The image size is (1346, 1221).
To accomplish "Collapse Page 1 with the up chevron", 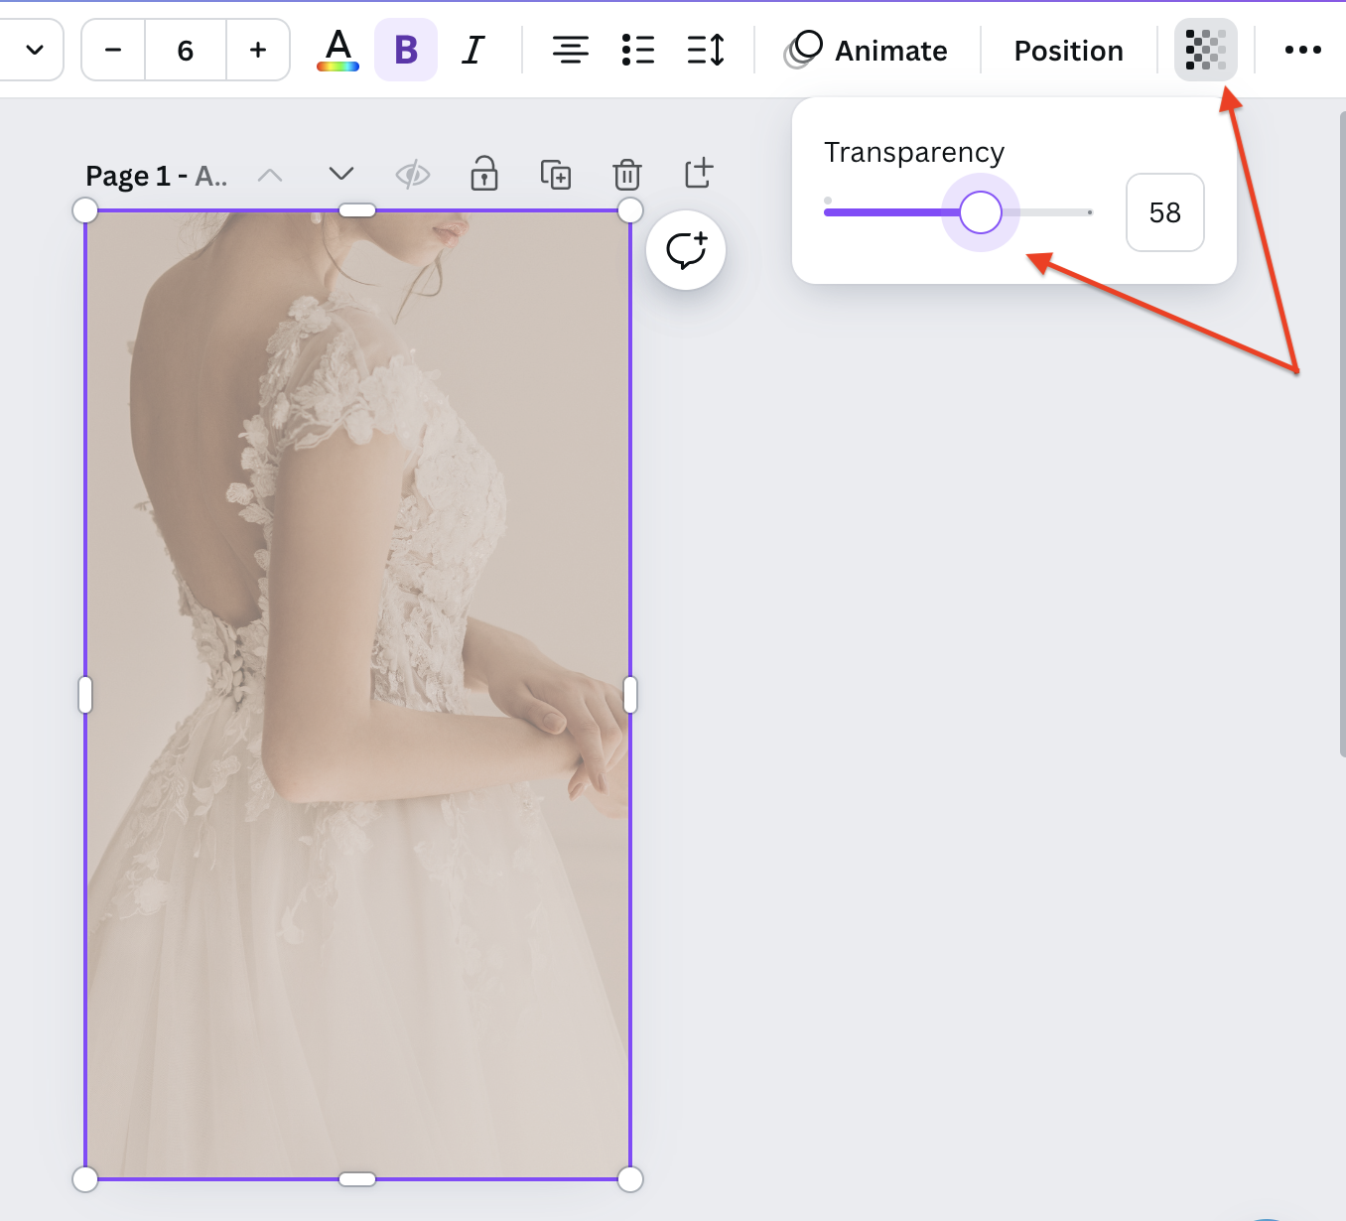I will point(269,174).
